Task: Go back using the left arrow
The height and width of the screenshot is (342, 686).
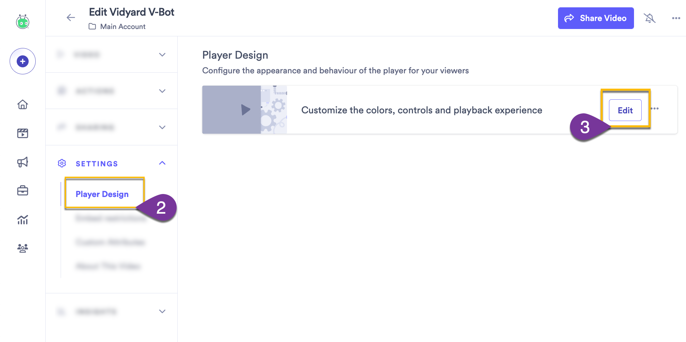Action: coord(71,18)
